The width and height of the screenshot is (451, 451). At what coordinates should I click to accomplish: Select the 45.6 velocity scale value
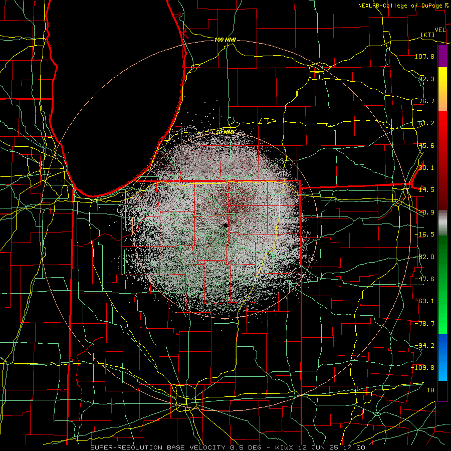pyautogui.click(x=426, y=145)
